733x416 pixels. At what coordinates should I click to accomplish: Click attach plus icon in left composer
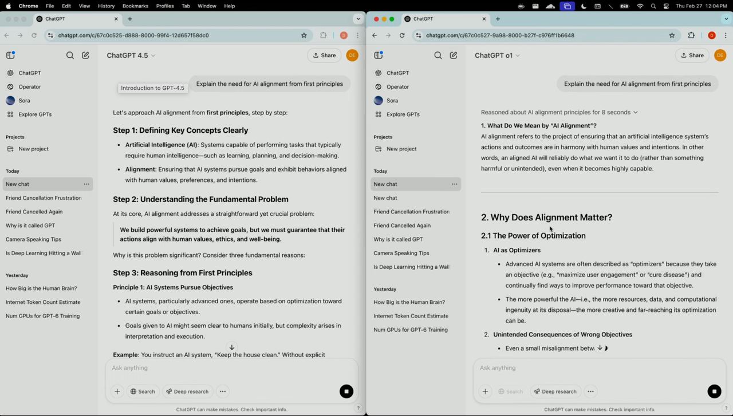(x=117, y=391)
